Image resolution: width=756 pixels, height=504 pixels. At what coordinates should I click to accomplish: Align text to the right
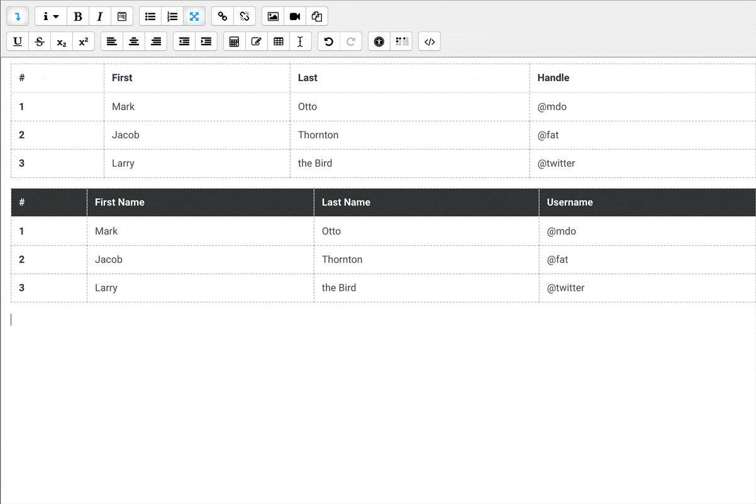(156, 41)
